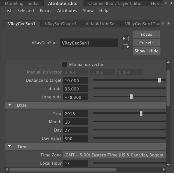Switch to the VRaySunShape1 tab
Viewport: 174px width, 173px height.
(61, 24)
